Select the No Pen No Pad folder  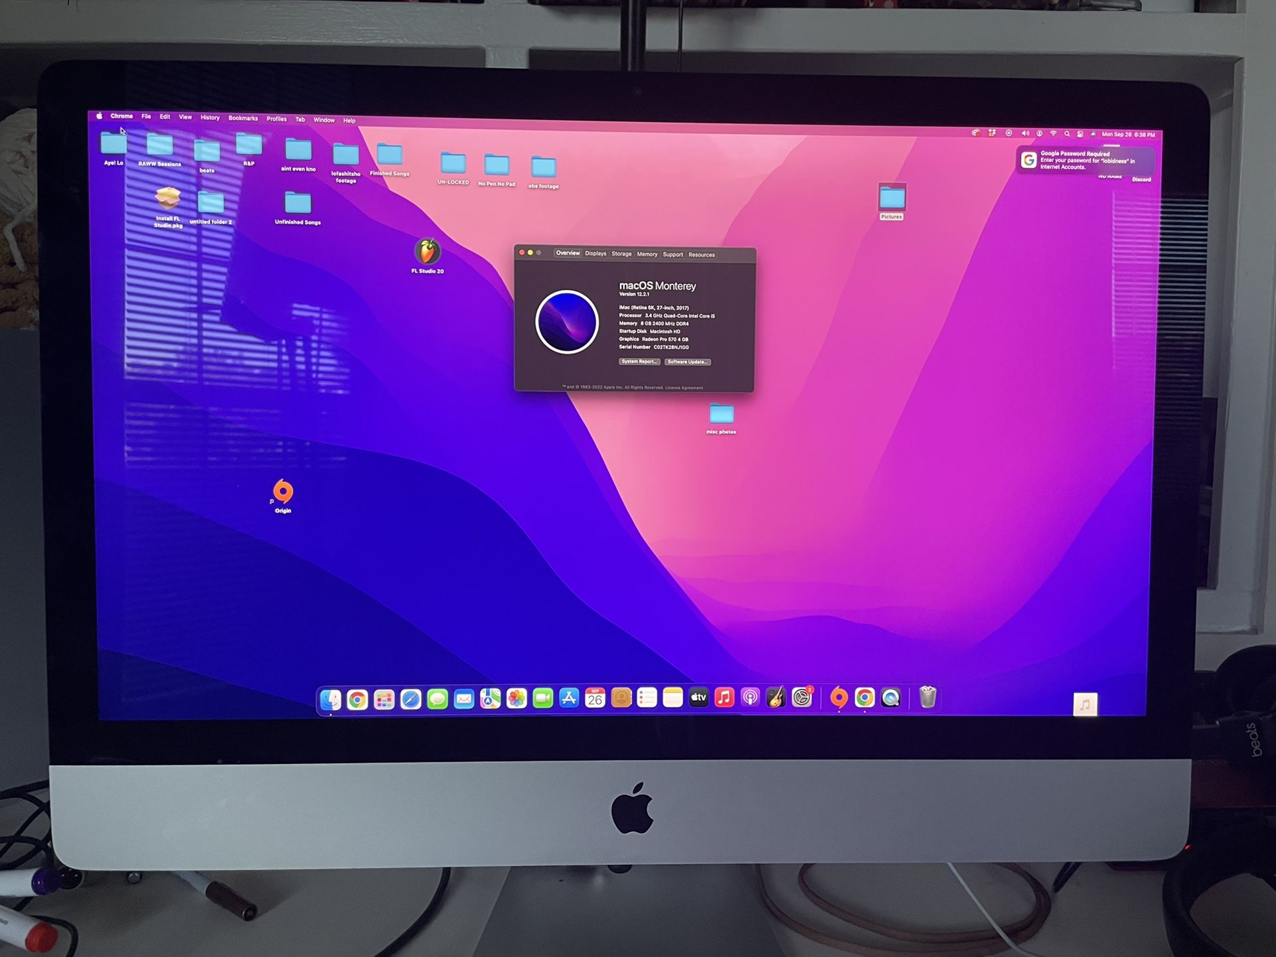[497, 171]
